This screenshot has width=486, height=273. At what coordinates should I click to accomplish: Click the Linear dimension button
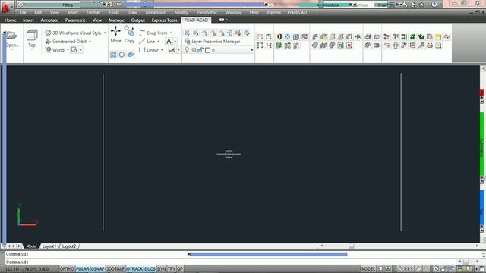[x=149, y=50]
